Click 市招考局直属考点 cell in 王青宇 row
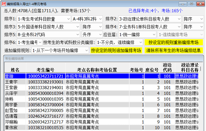 pos(97,82)
